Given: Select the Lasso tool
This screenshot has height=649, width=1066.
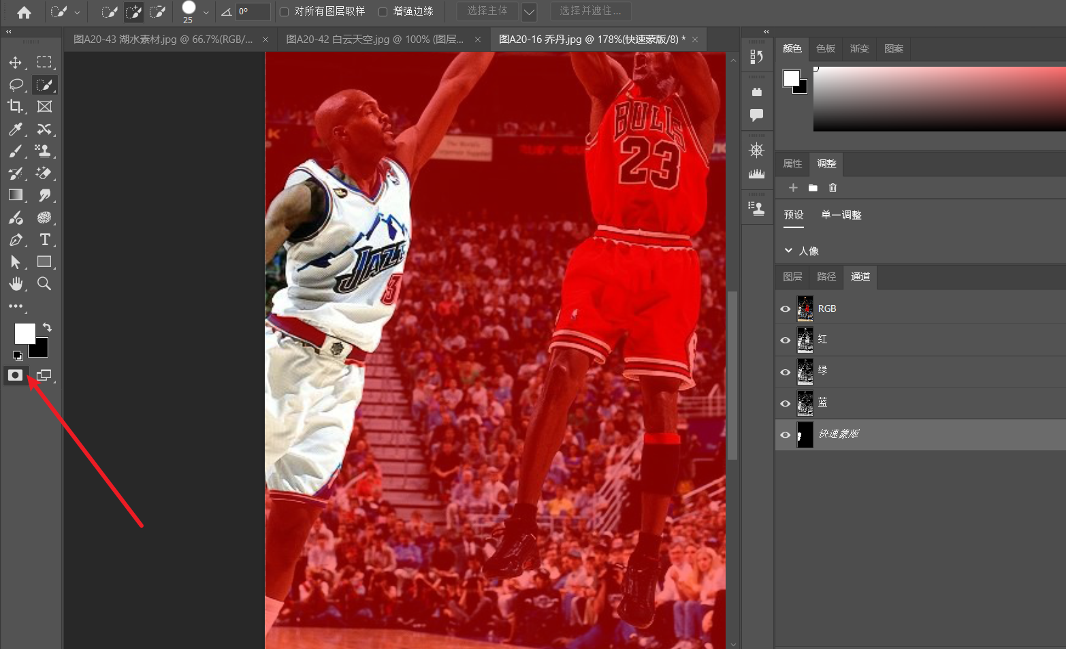Looking at the screenshot, I should click(x=15, y=84).
